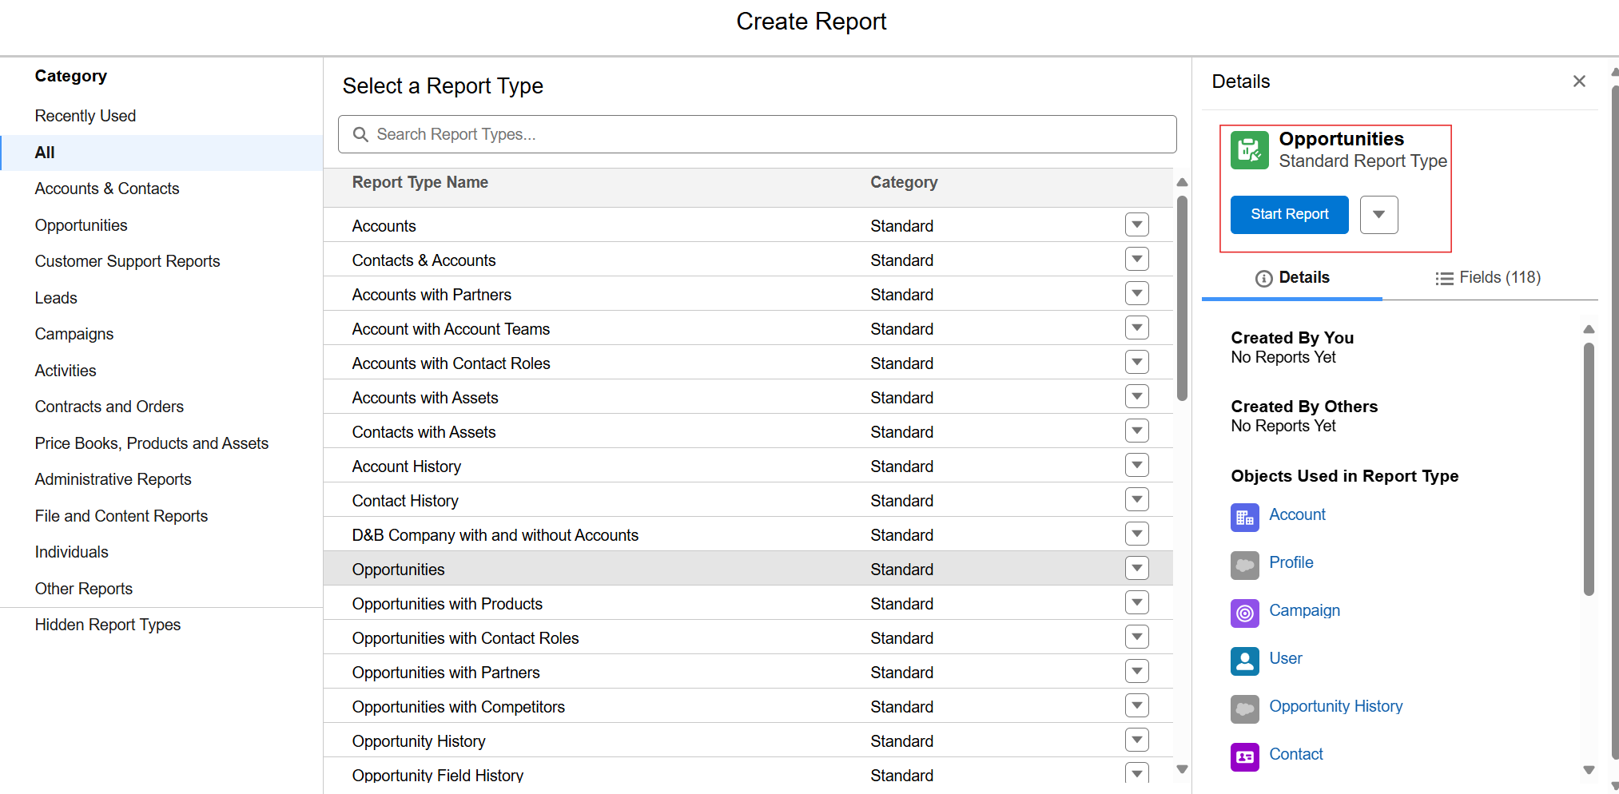Open the Account object link
The image size is (1619, 794).
coord(1297,515)
